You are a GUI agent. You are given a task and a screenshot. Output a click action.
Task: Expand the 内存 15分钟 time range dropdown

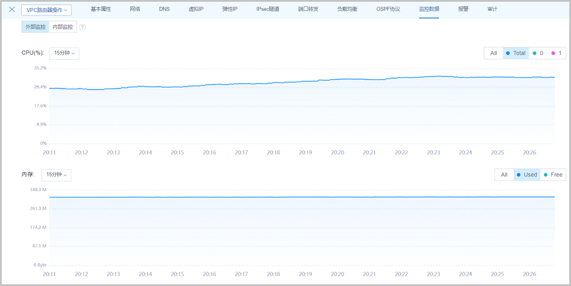(x=56, y=175)
